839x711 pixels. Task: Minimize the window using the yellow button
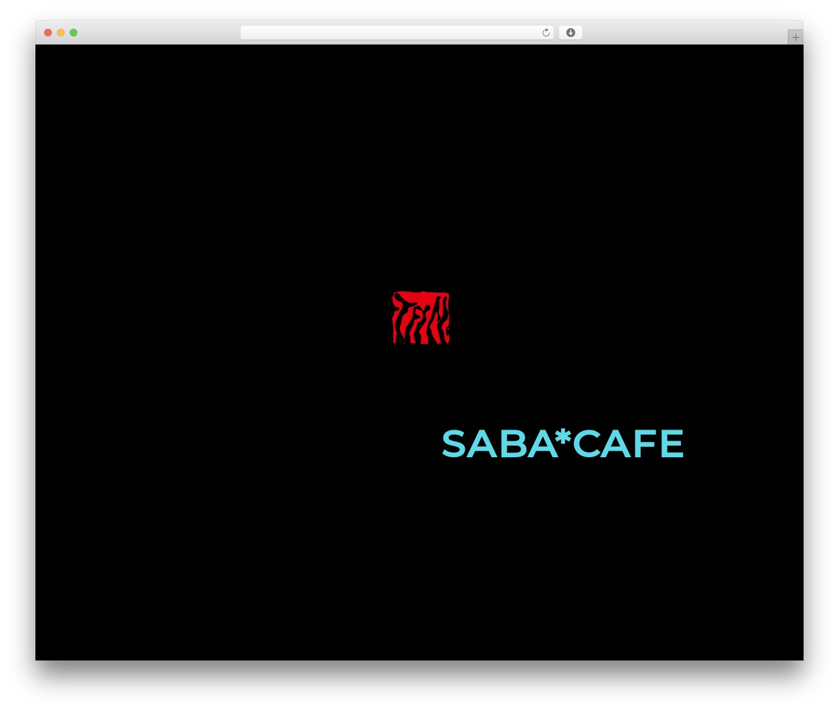[x=61, y=33]
